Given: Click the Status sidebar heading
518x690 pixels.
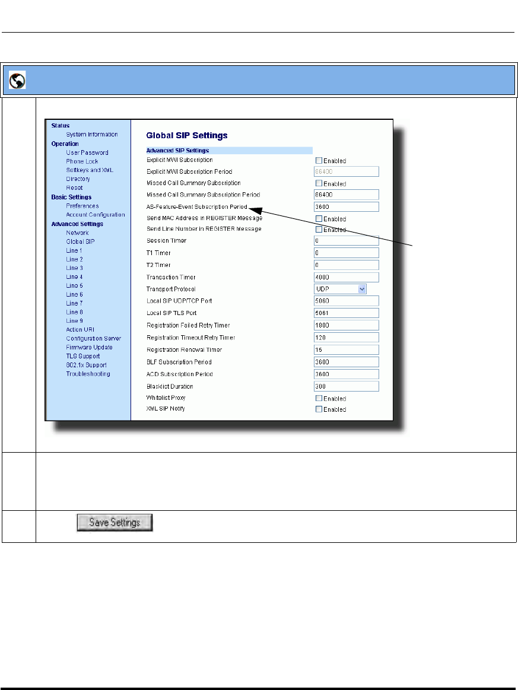Looking at the screenshot, I should (x=61, y=125).
